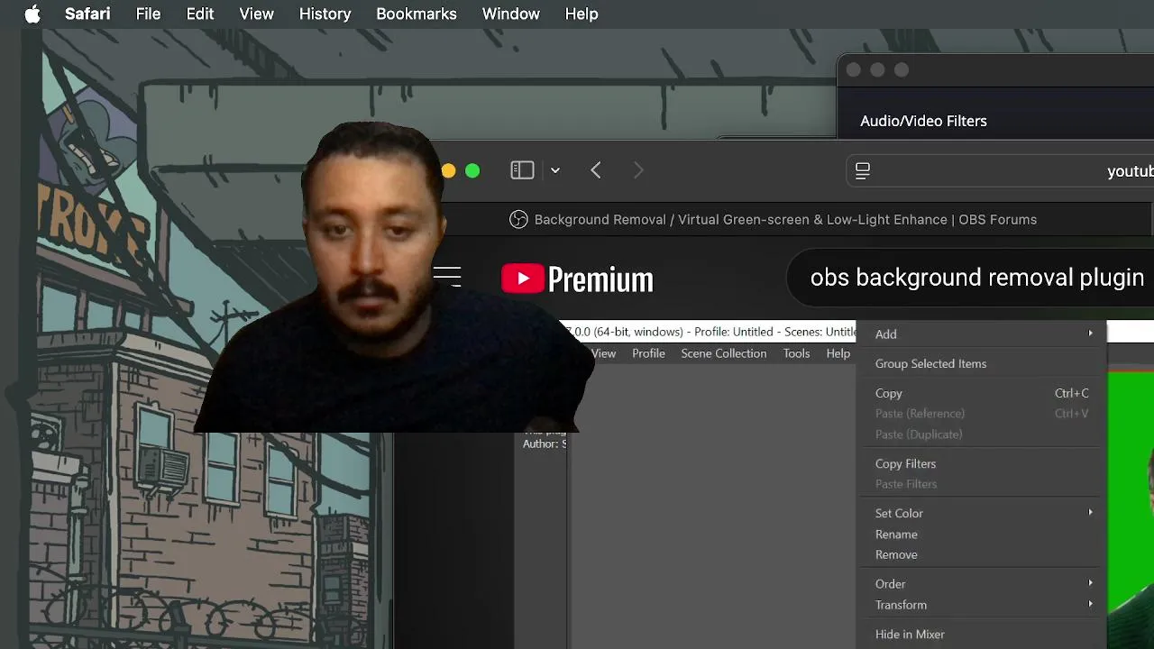This screenshot has height=649, width=1154.
Task: Open the macOS Help menu in the menu bar
Action: pos(582,14)
